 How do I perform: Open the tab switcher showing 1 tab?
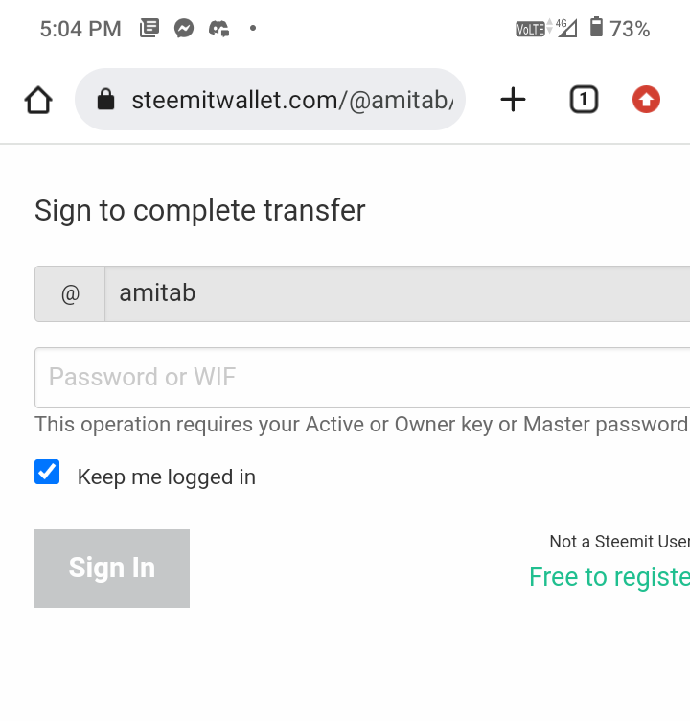pyautogui.click(x=584, y=100)
